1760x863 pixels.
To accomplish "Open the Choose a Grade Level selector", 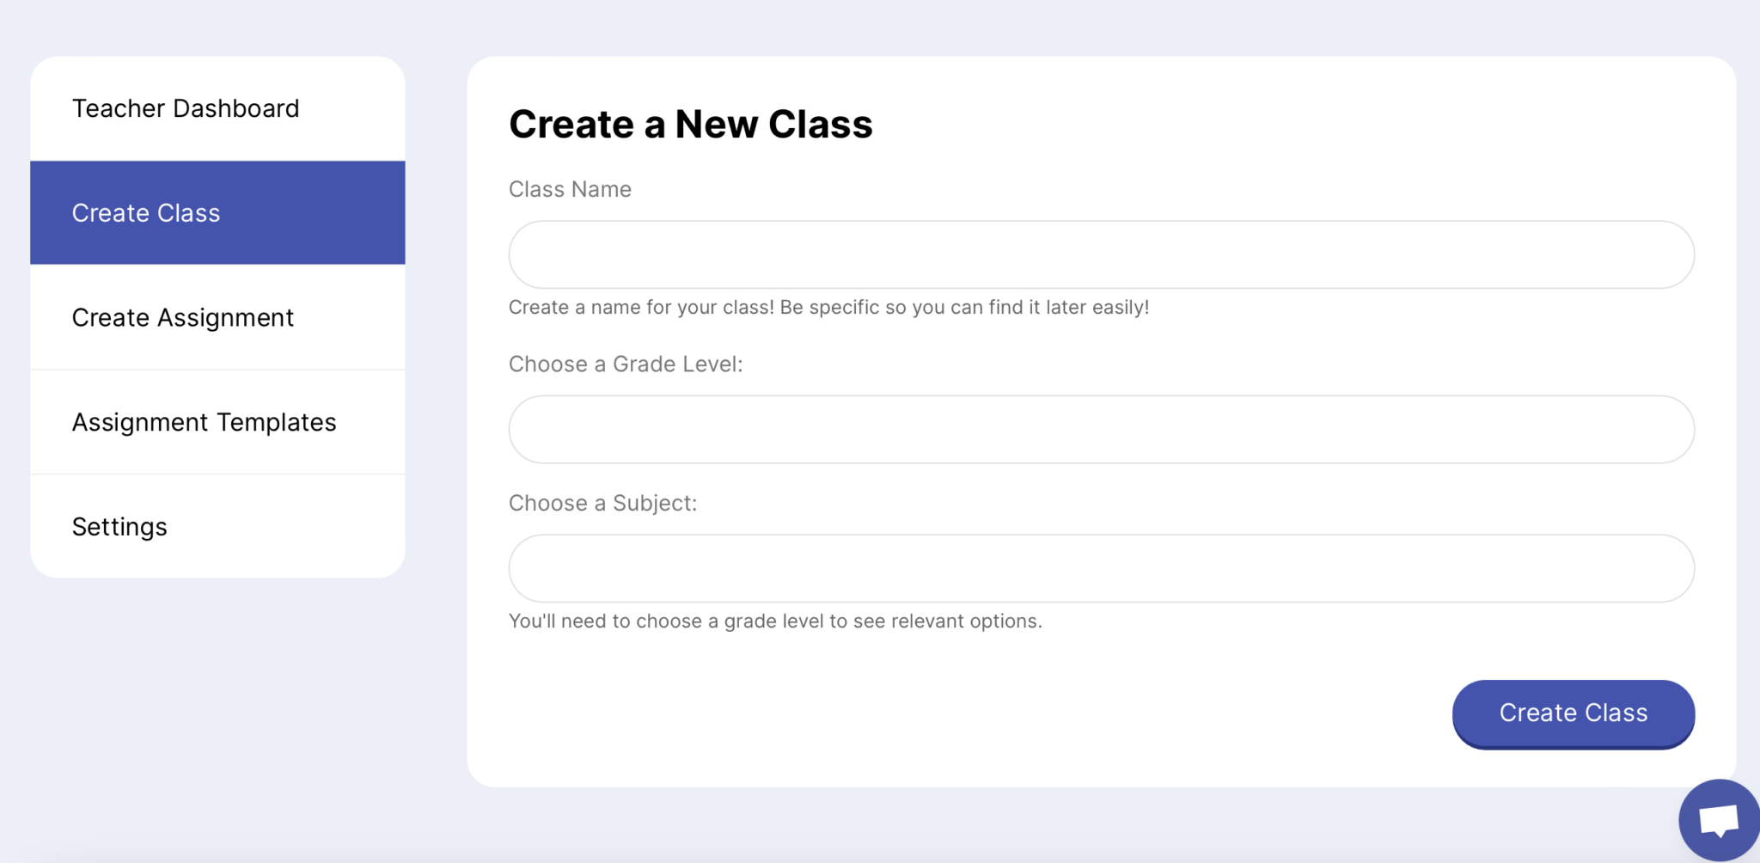I will 1101,429.
